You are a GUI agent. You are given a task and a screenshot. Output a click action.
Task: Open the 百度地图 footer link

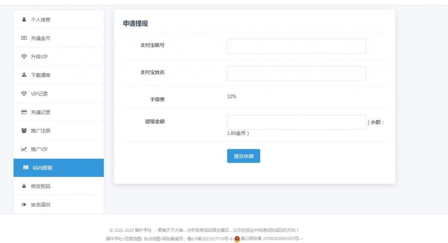[133, 239]
